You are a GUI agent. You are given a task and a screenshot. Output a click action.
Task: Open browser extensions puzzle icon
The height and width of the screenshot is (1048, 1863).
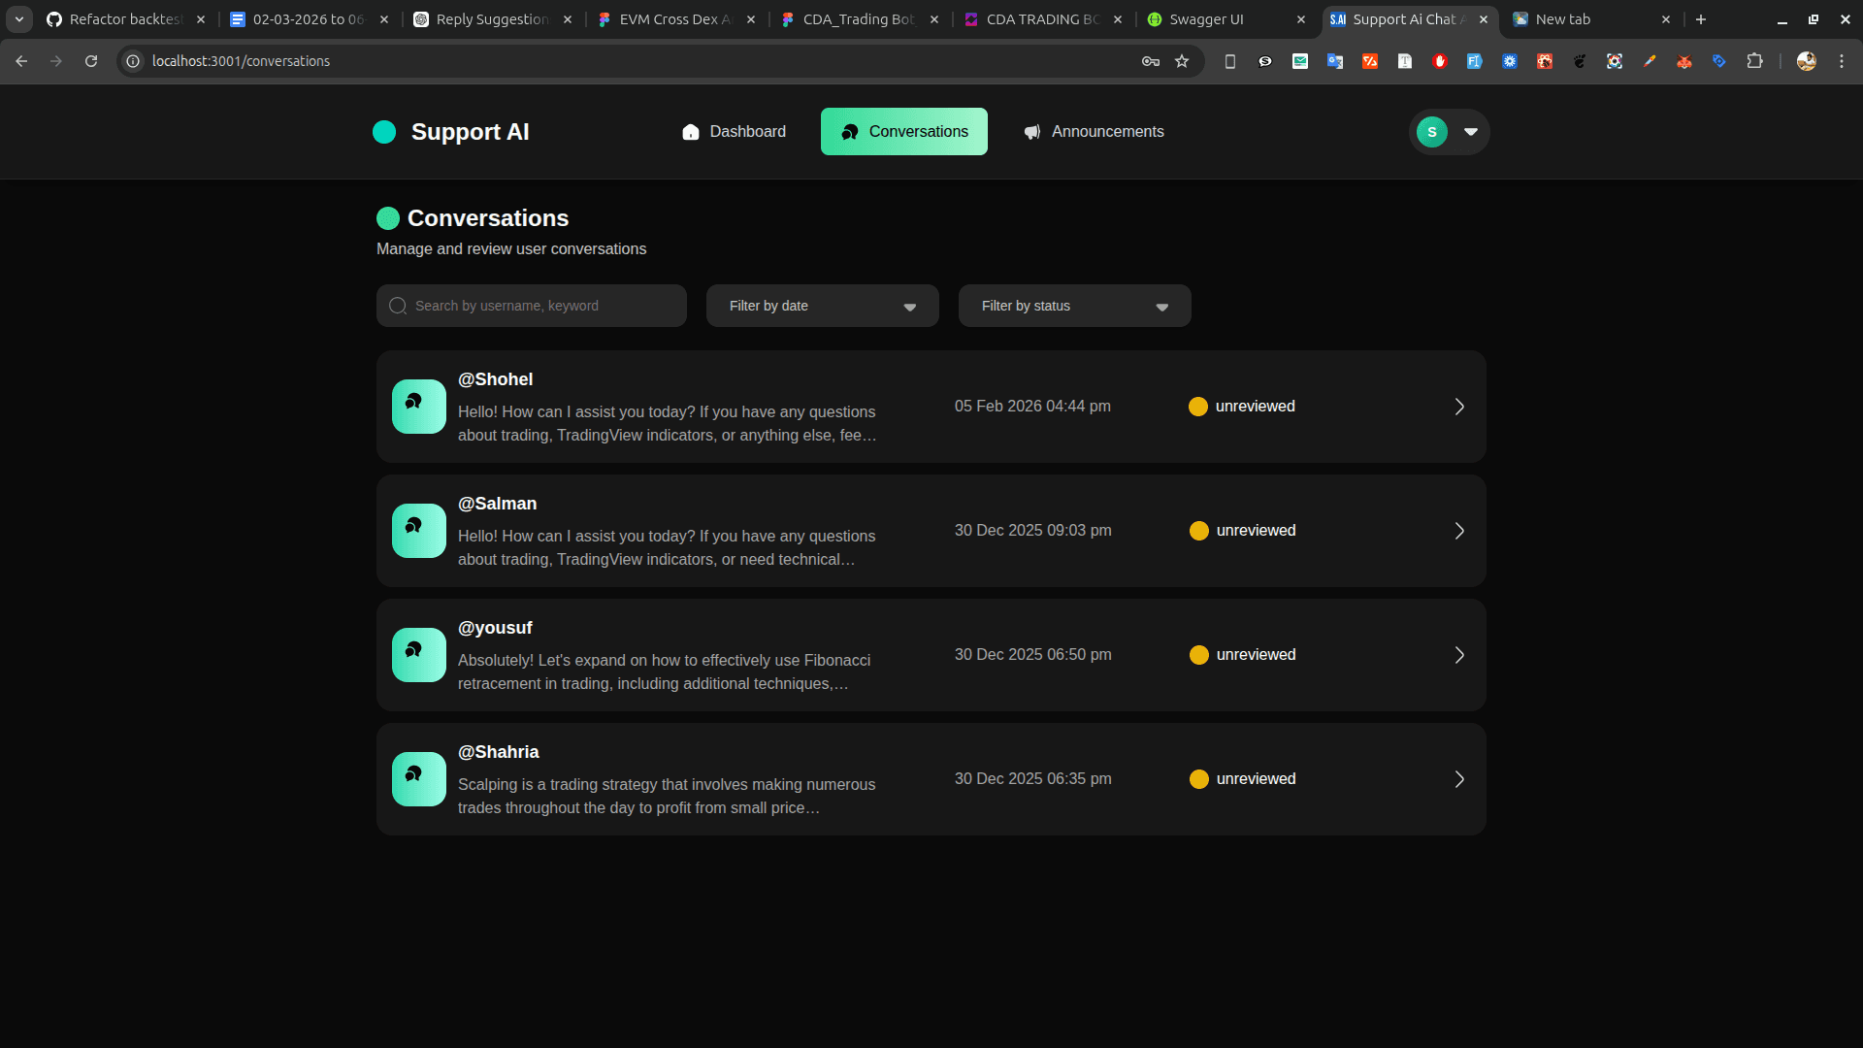click(1754, 61)
